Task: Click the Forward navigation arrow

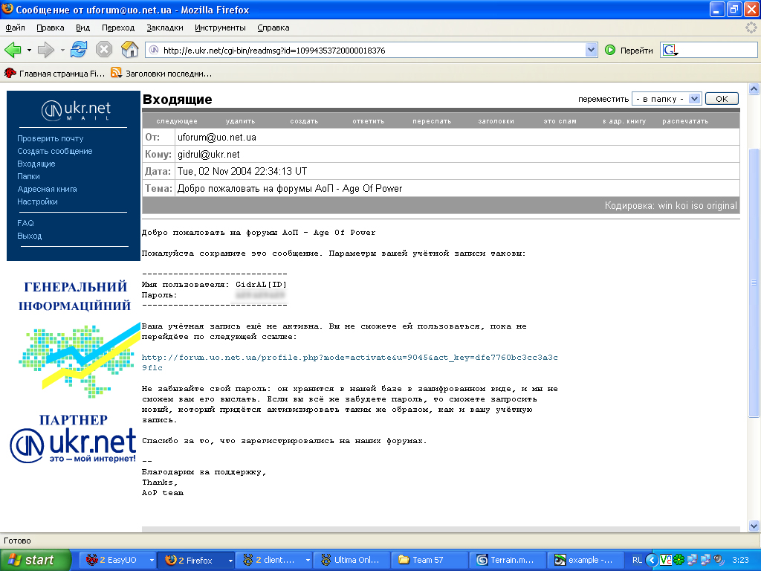Action: pos(46,50)
